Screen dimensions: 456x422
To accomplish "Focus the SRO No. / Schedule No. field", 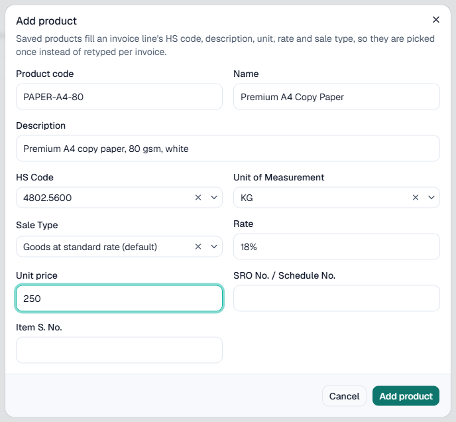I will pyautogui.click(x=337, y=298).
